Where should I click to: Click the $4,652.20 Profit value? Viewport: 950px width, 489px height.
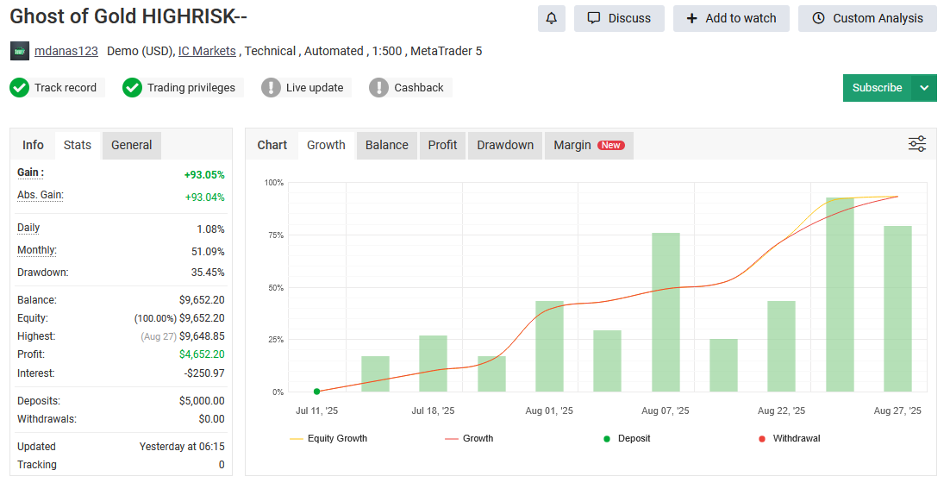click(202, 354)
